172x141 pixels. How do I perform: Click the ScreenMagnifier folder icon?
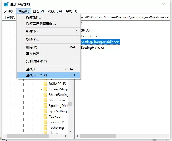pos(45,89)
